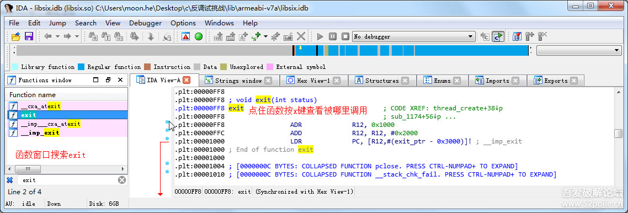This screenshot has width=628, height=213.
Task: Click the exit filter input field
Action: click(68, 180)
